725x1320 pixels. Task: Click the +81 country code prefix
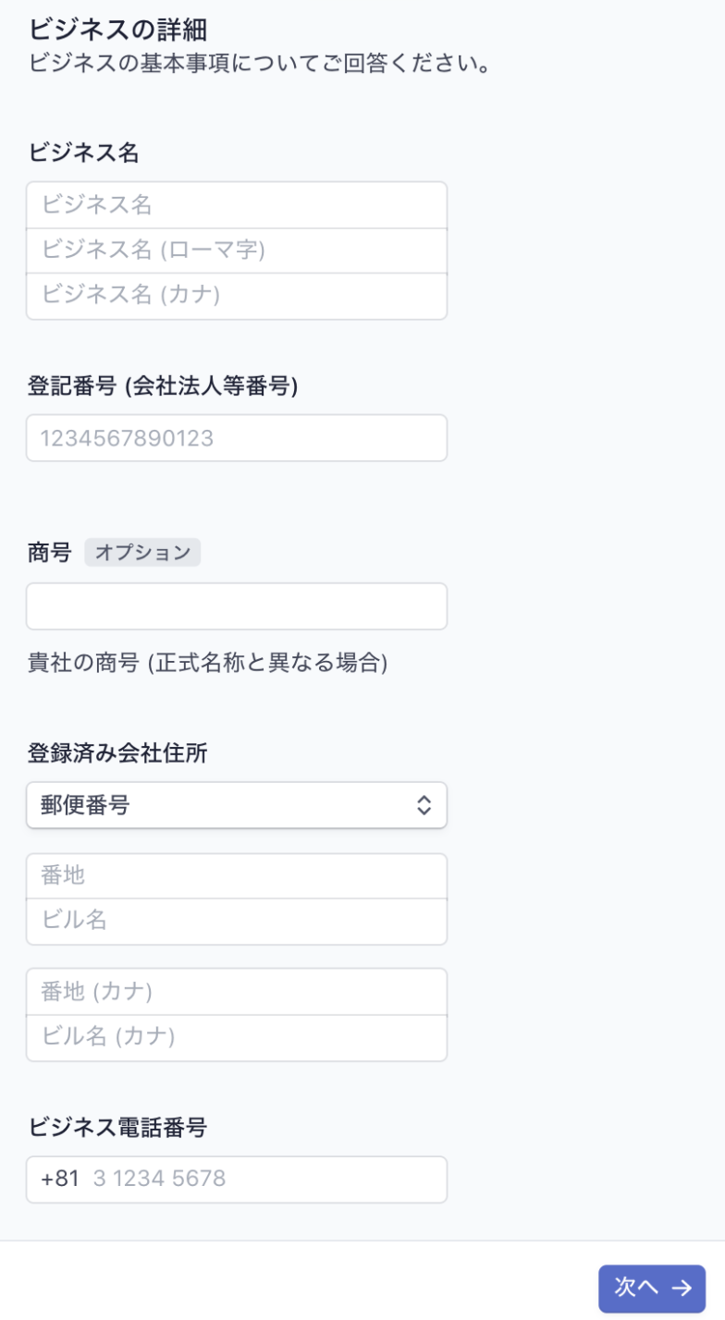click(x=60, y=1179)
